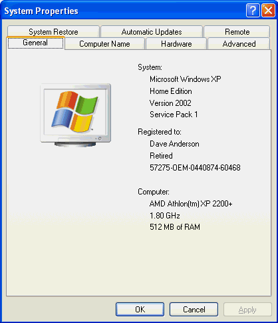
Task: Open the Hardware tab
Action: (176, 44)
